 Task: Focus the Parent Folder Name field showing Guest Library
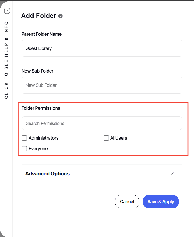coord(102,48)
